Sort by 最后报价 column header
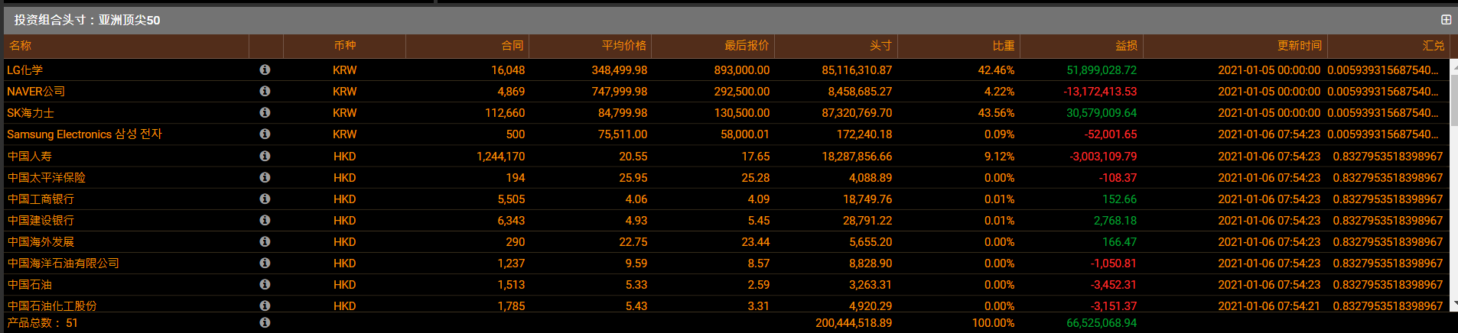 pyautogui.click(x=713, y=46)
